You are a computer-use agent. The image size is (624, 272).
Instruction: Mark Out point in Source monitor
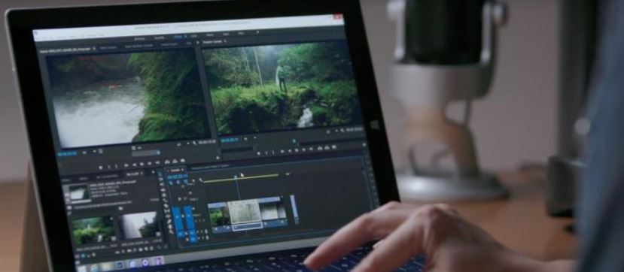[x=115, y=166]
